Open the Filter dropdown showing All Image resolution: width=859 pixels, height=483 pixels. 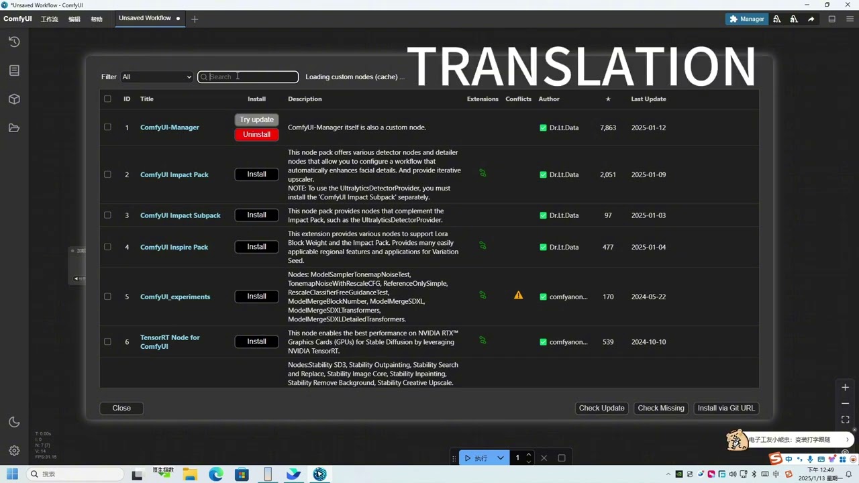coord(156,77)
